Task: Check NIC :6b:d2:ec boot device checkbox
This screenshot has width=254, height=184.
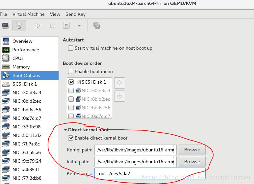Action: (x=71, y=99)
